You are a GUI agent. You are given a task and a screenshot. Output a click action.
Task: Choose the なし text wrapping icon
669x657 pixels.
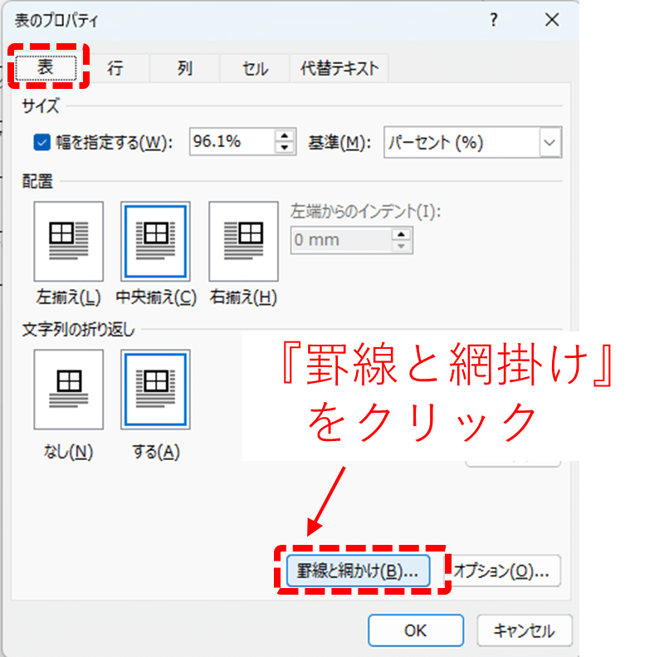tap(69, 389)
